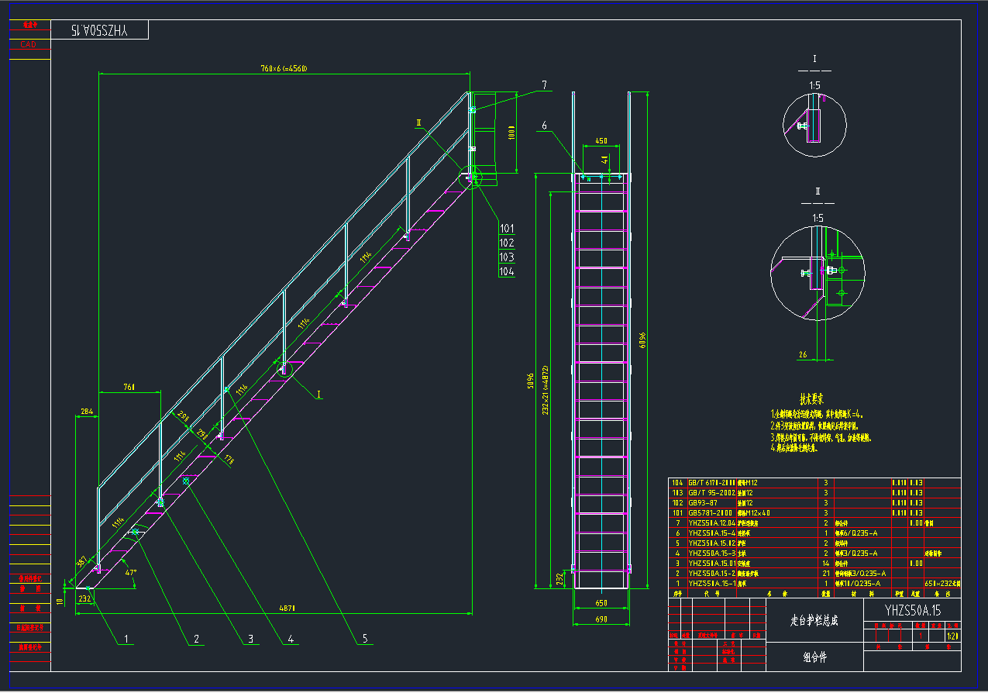Image resolution: width=988 pixels, height=693 pixels.
Task: Select the "1:20" scale value in the title block
Action: (952, 635)
